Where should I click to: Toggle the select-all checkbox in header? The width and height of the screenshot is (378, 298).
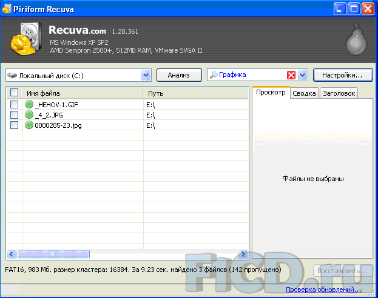pos(14,93)
